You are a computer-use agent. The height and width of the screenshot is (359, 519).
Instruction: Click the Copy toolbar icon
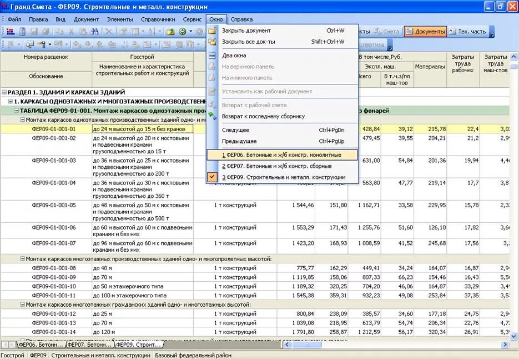[x=59, y=32]
